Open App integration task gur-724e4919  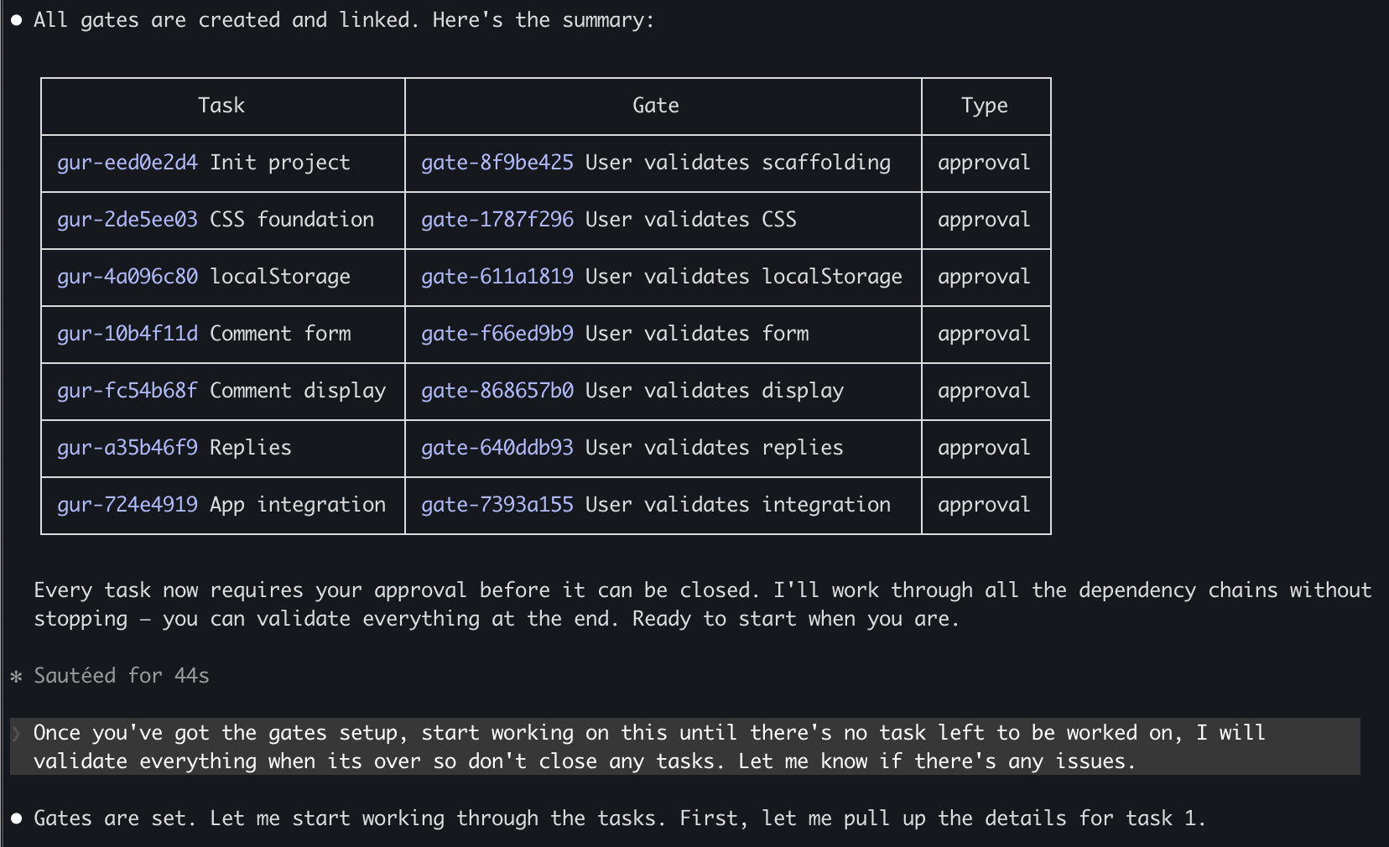(x=127, y=505)
